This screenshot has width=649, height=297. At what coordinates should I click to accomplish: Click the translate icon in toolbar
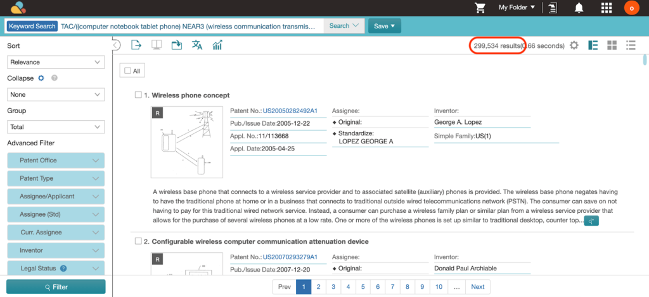pyautogui.click(x=197, y=45)
